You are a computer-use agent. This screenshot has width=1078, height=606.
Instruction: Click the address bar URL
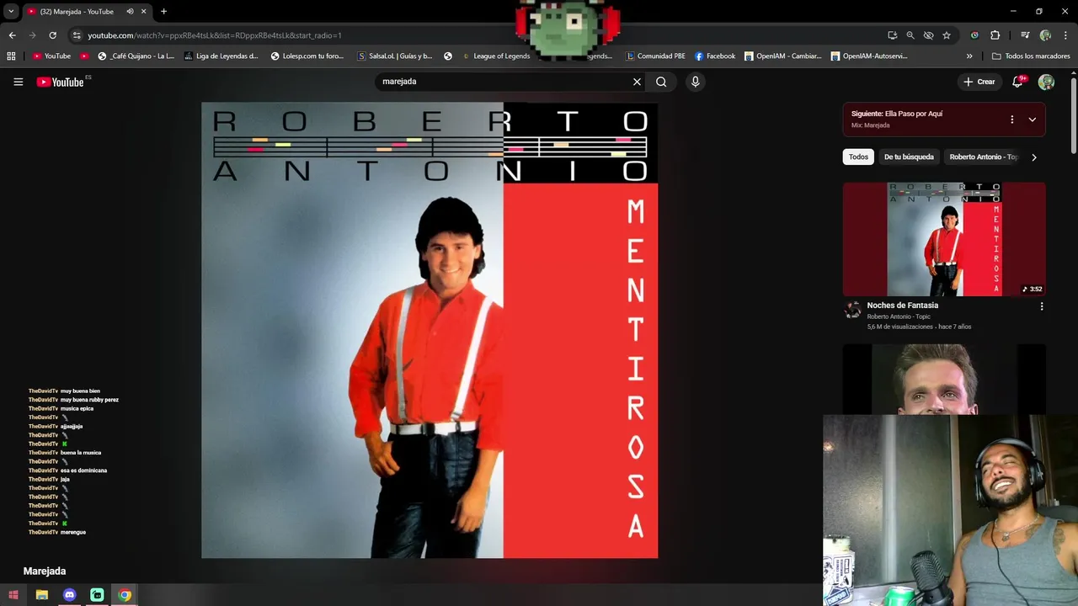(x=214, y=35)
